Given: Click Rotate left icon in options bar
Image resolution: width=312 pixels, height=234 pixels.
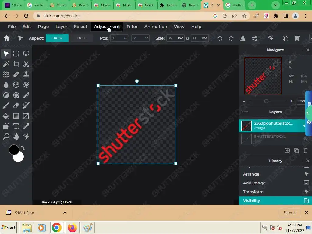Looking at the screenshot, I should coord(220,38).
